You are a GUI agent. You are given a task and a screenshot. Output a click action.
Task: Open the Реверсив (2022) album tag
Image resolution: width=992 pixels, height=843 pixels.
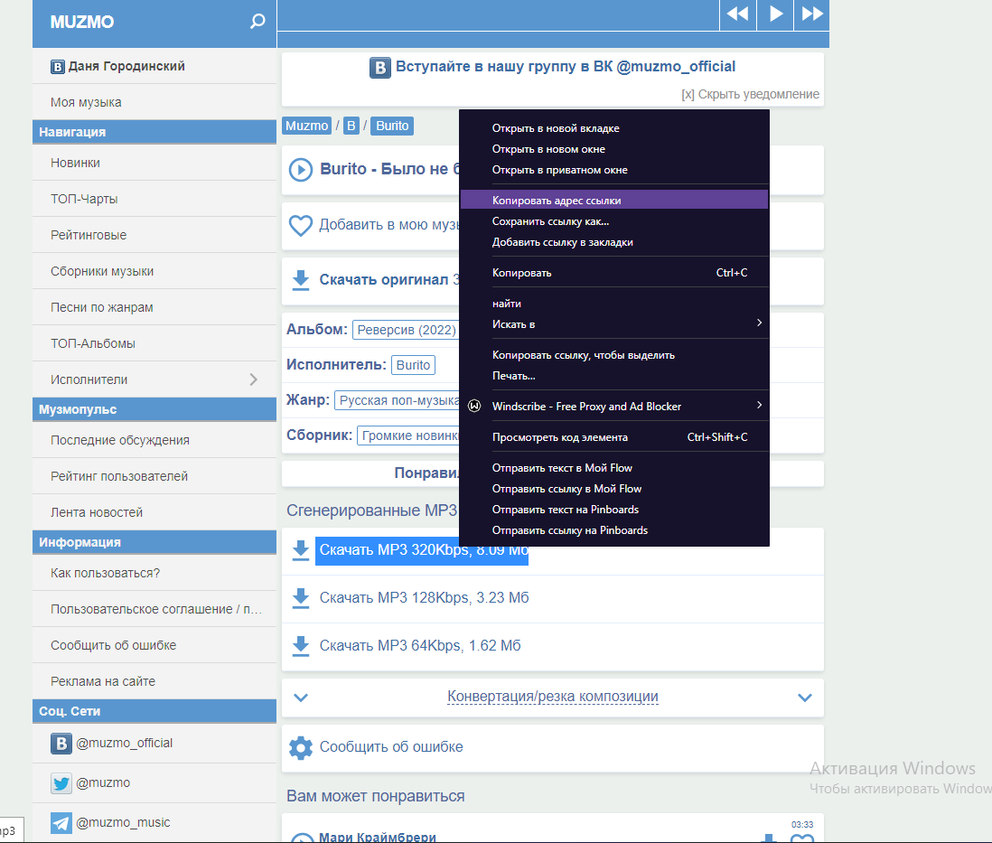coord(407,330)
